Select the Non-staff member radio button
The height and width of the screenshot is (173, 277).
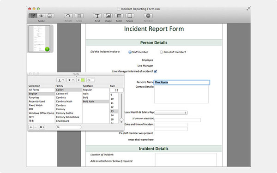161,52
